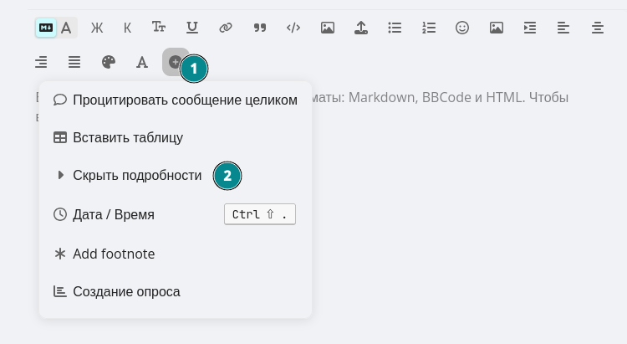Image resolution: width=627 pixels, height=344 pixels.
Task: Insert preformatted code with the </> icon
Action: click(x=293, y=28)
